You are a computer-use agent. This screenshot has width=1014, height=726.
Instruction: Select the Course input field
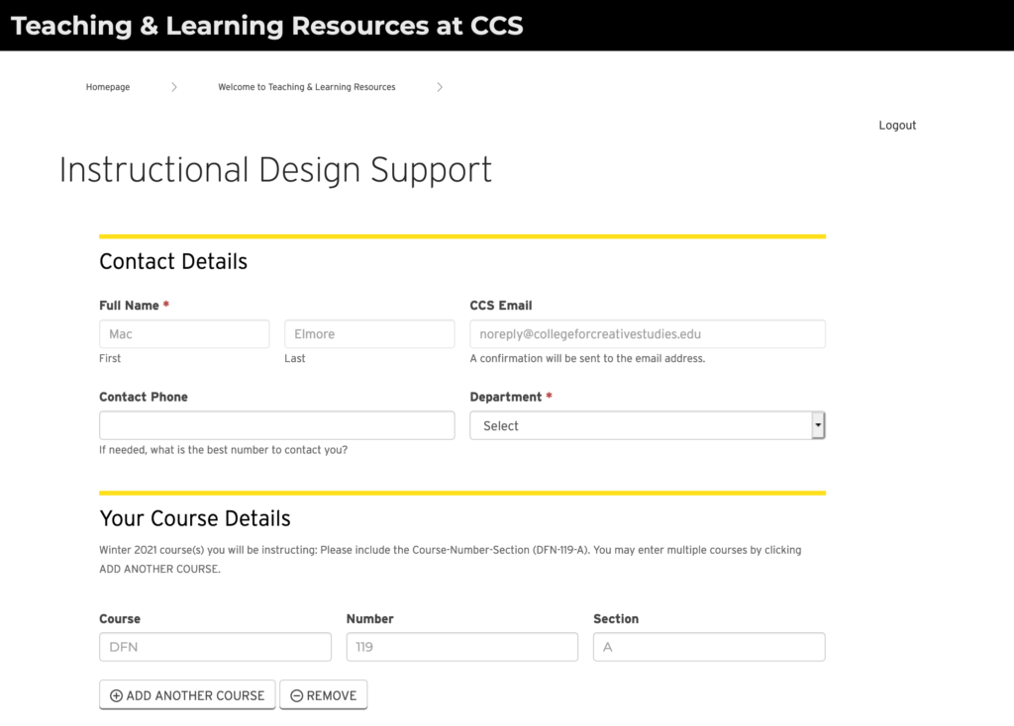[x=215, y=647]
